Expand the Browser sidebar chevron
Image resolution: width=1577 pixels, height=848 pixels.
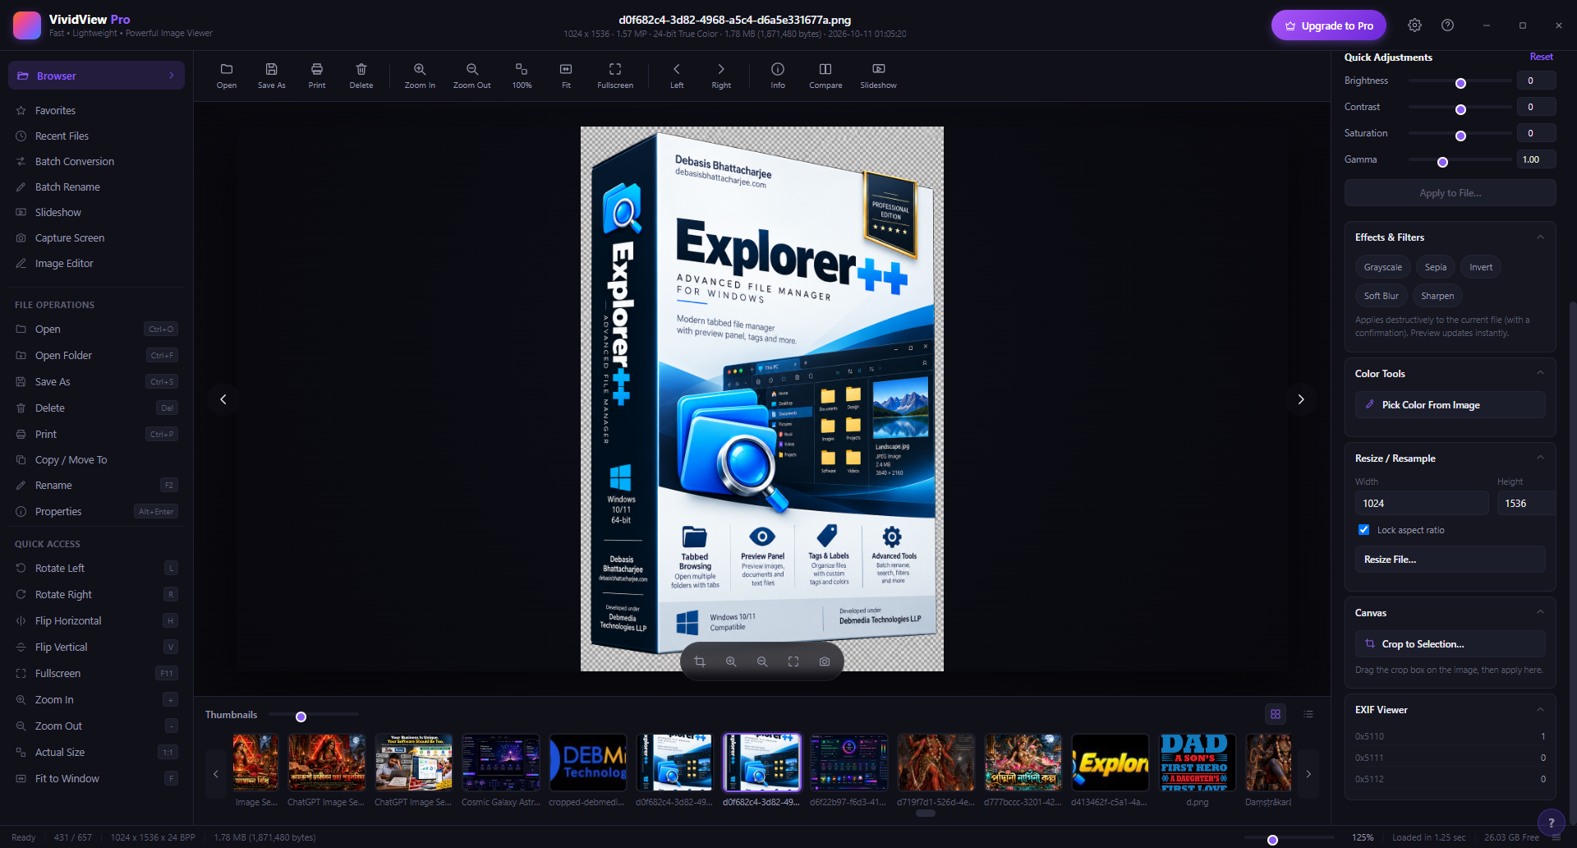171,76
